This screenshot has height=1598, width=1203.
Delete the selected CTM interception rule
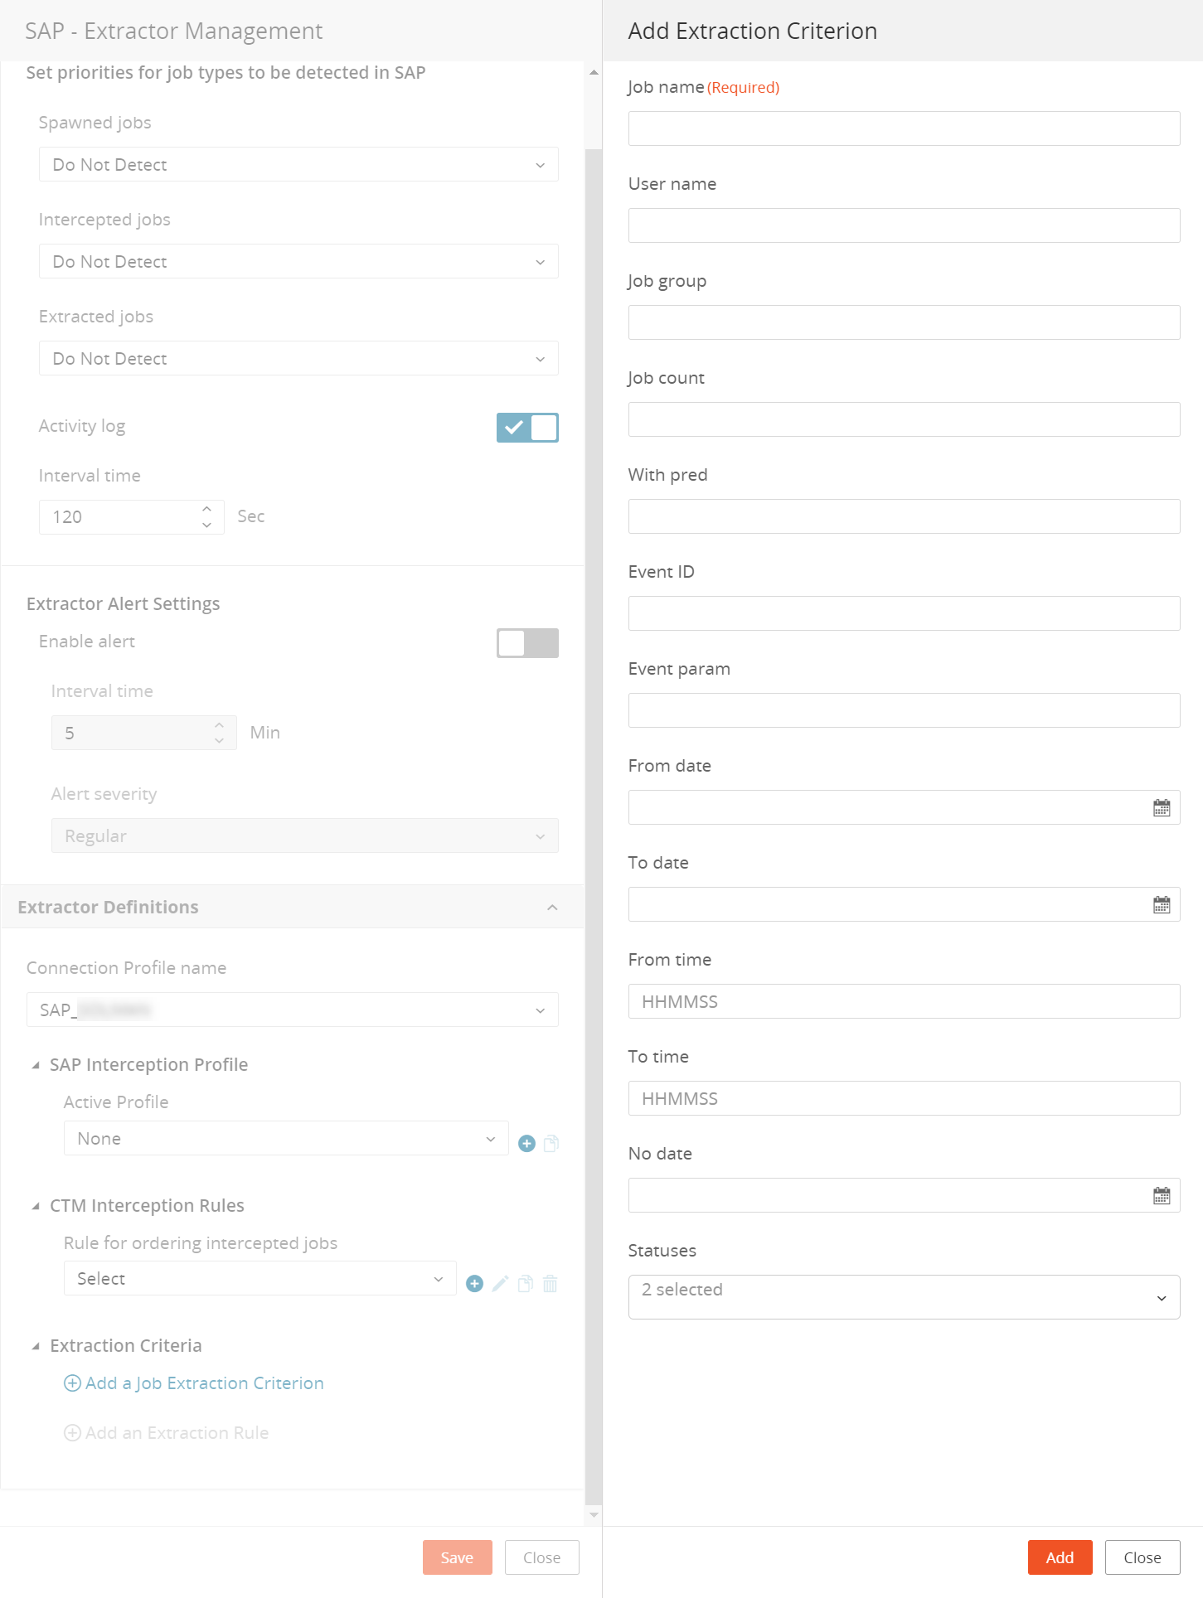pos(550,1284)
